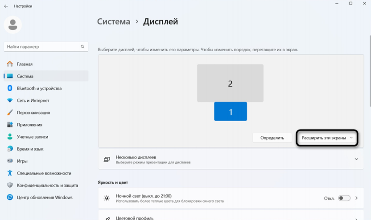Image resolution: width=371 pixels, height=220 pixels.
Task: Toggle the Ночной свет switch
Action: tap(344, 198)
